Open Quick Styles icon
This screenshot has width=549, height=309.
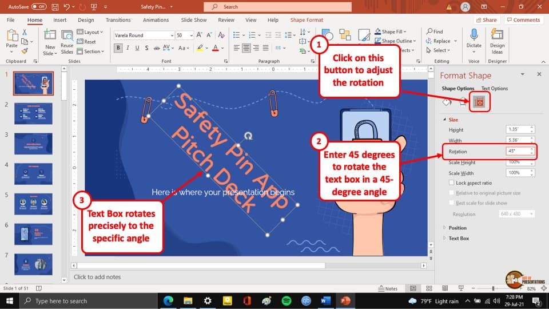[364, 35]
